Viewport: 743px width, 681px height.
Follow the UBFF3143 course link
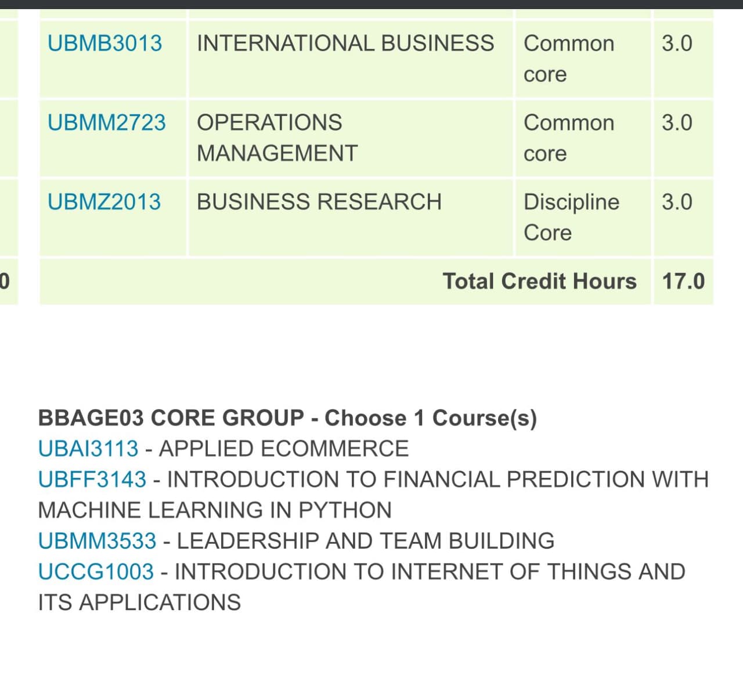(92, 480)
